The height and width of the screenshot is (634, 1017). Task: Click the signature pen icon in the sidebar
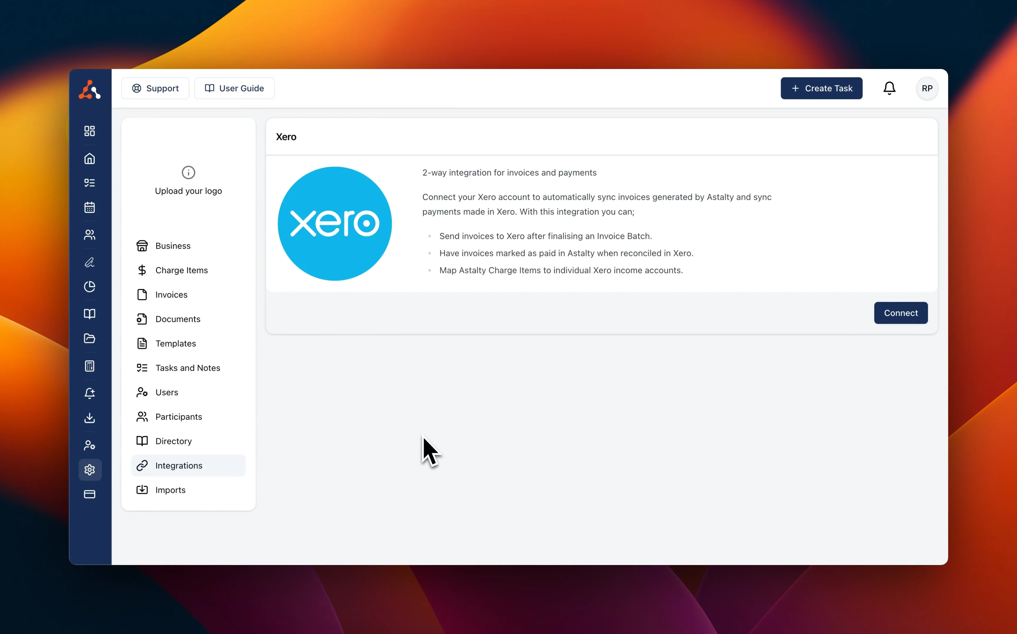89,262
